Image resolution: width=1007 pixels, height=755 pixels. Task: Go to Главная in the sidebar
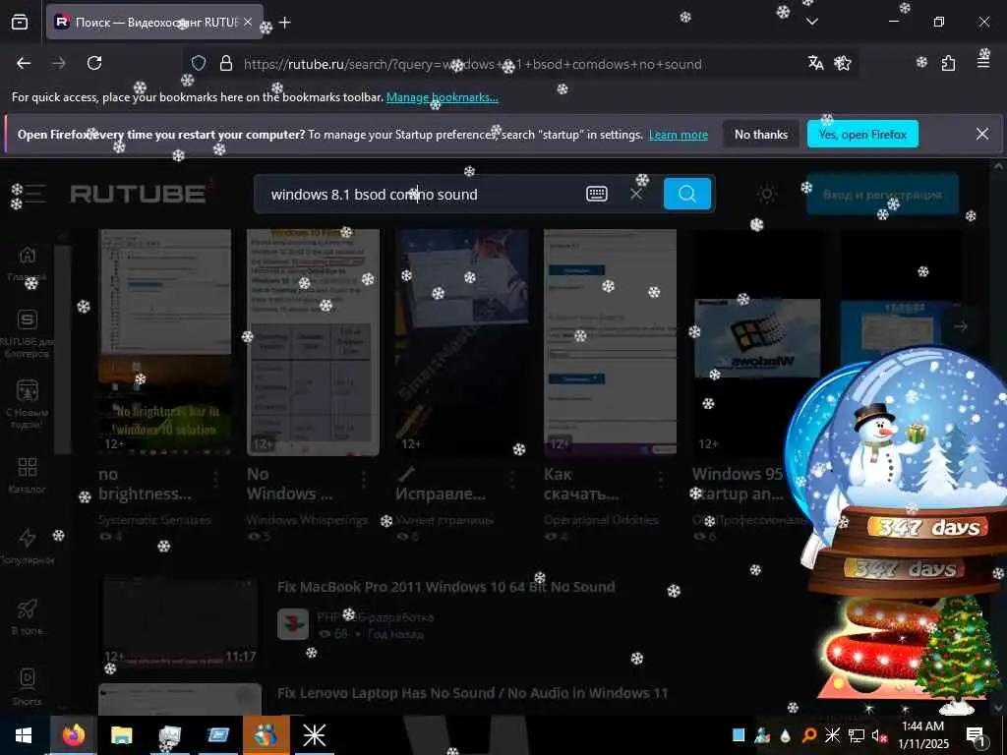27,263
